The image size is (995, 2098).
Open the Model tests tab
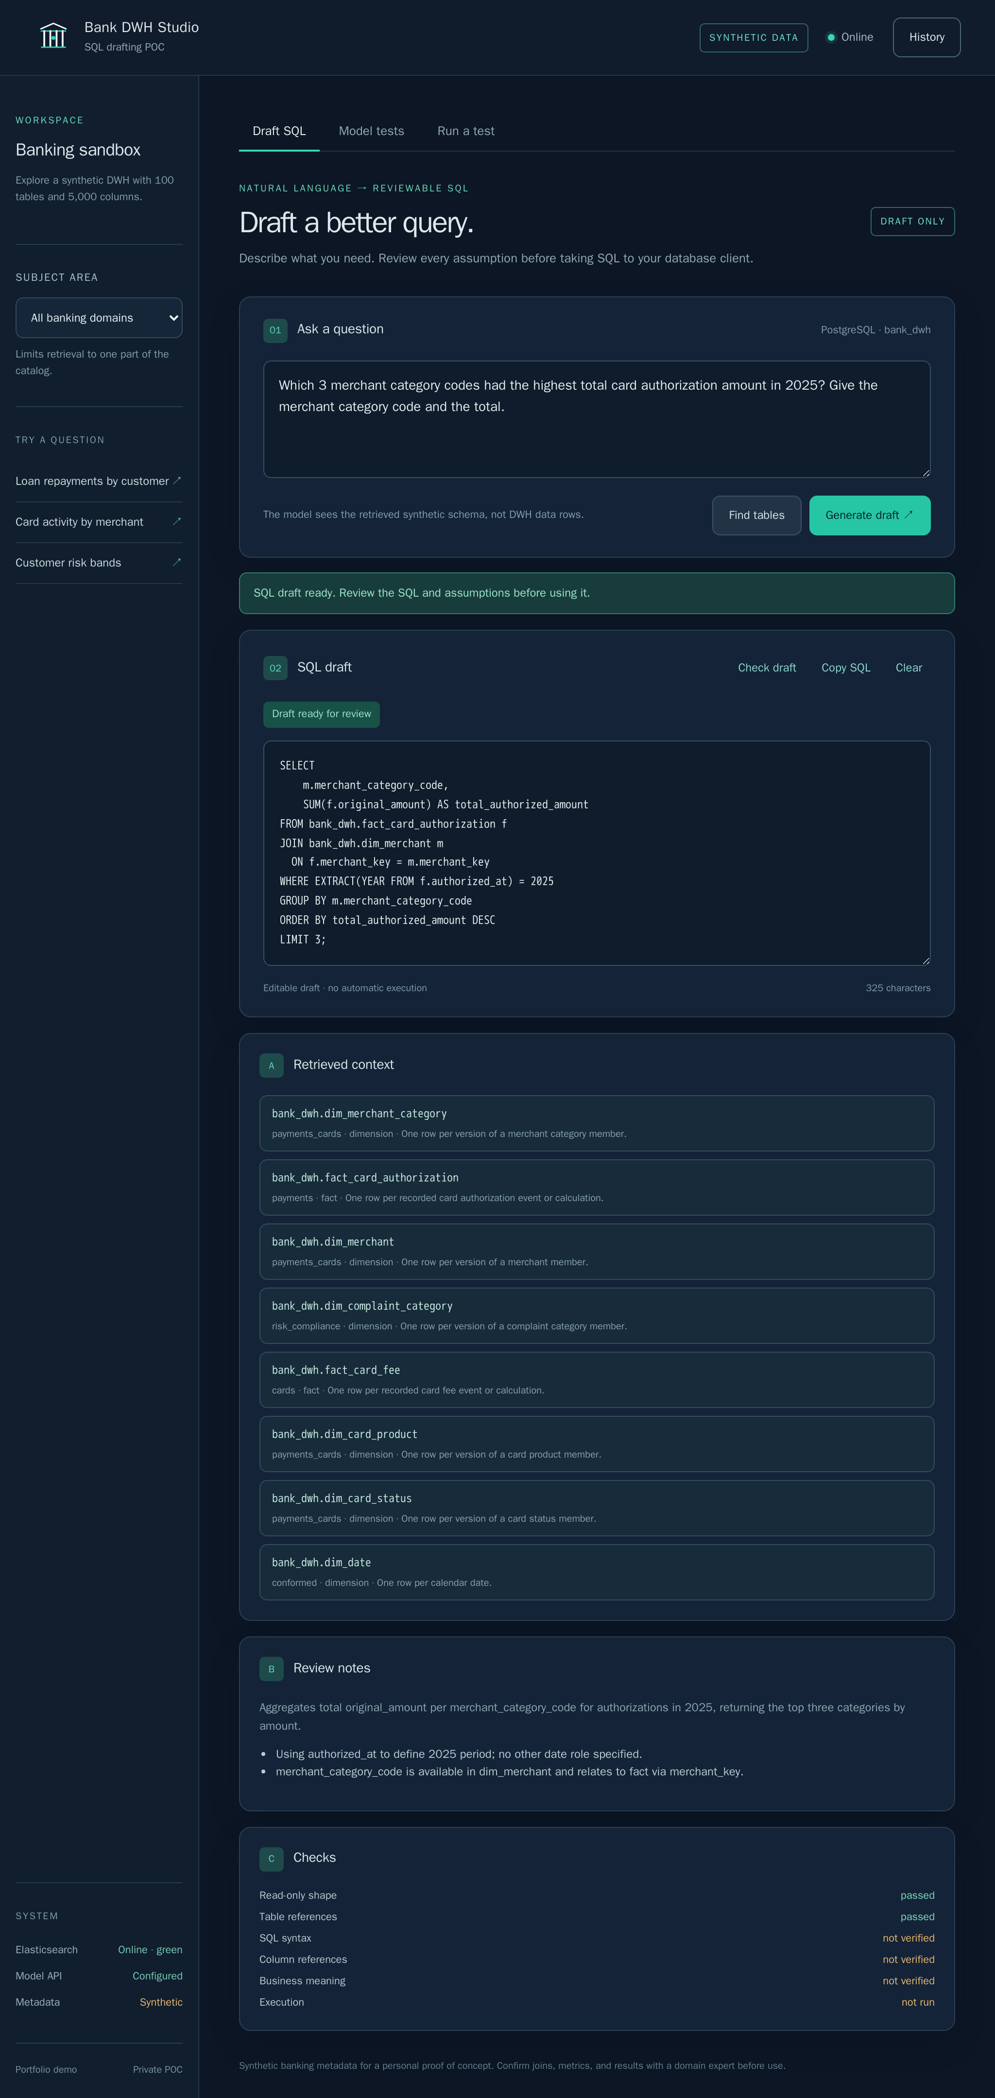tap(371, 131)
